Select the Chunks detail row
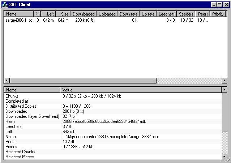Viewport: 231px width, 163px height. [x=113, y=96]
